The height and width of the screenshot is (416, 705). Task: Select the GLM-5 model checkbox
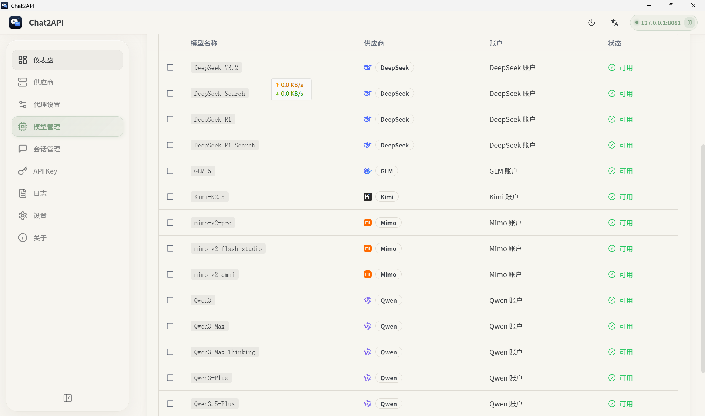point(170,171)
